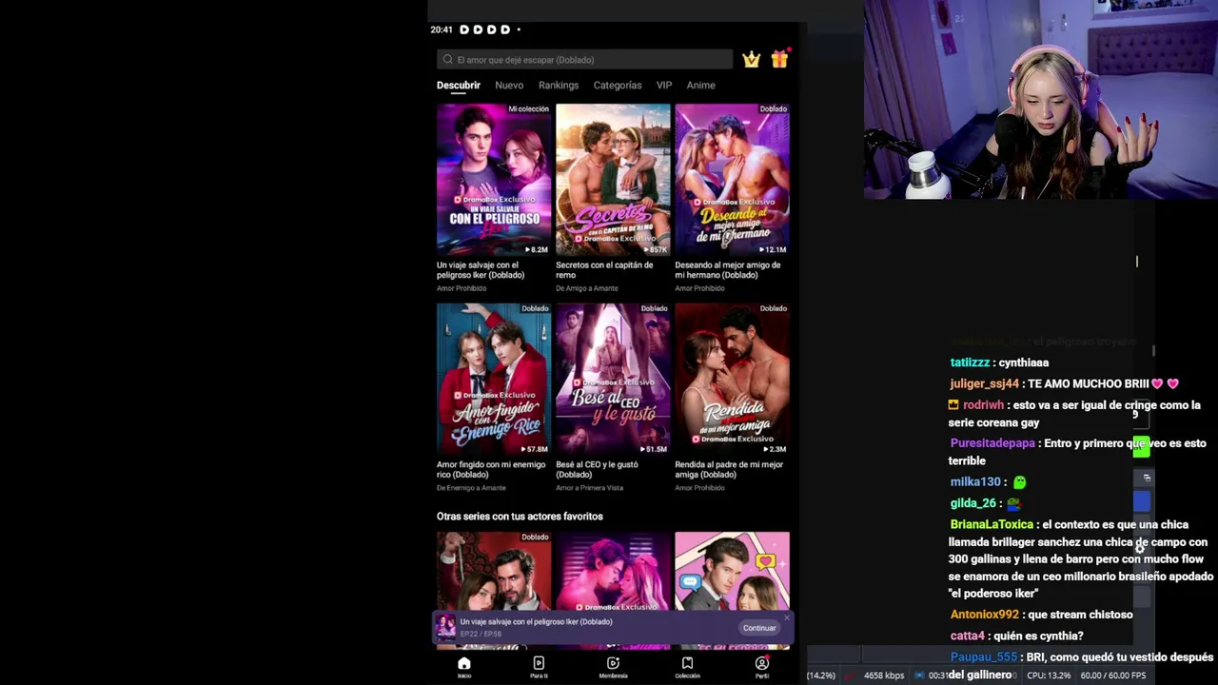
Task: Click chat username rodriwh
Action: (983, 405)
